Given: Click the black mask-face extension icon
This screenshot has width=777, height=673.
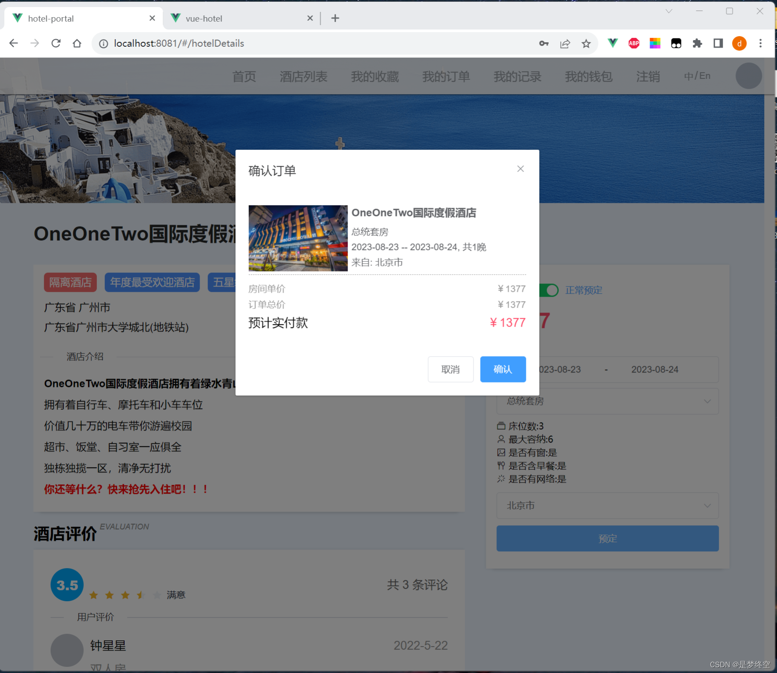Looking at the screenshot, I should click(x=676, y=43).
